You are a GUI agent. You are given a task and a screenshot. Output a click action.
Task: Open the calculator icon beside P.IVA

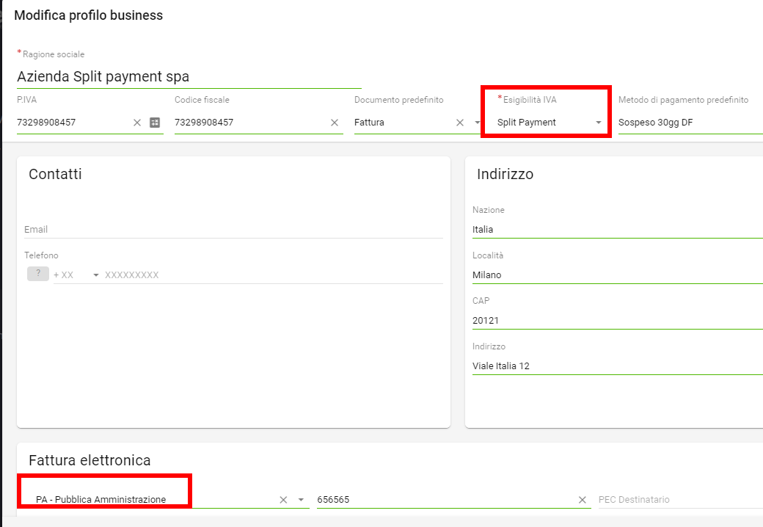(155, 123)
